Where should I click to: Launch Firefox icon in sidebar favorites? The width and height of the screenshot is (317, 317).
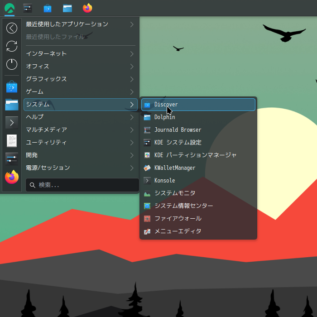tap(12, 177)
